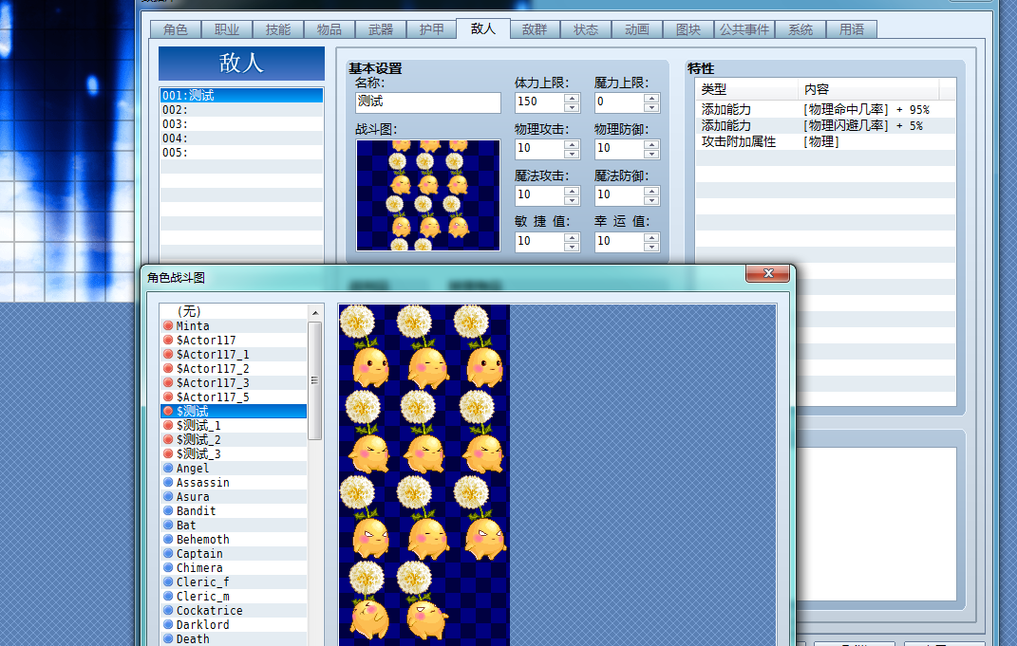Viewport: 1017px width, 646px height.
Task: Select the 物理闪避几率 trait row
Action: tap(825, 126)
